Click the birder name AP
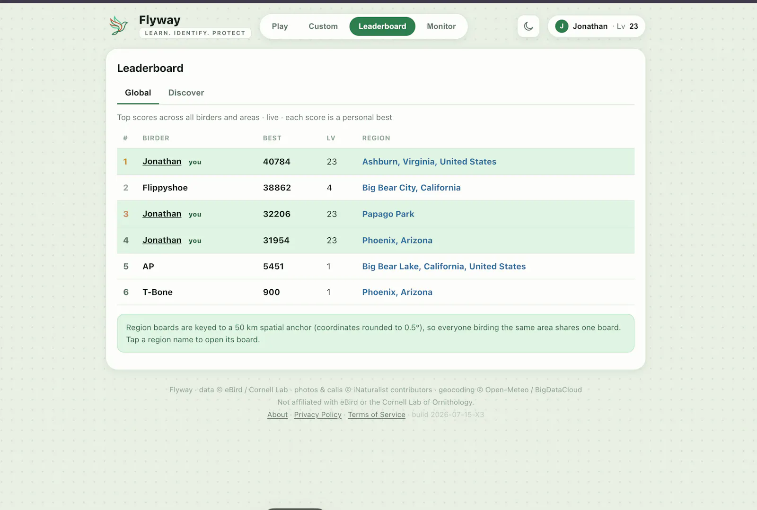 [x=149, y=267]
